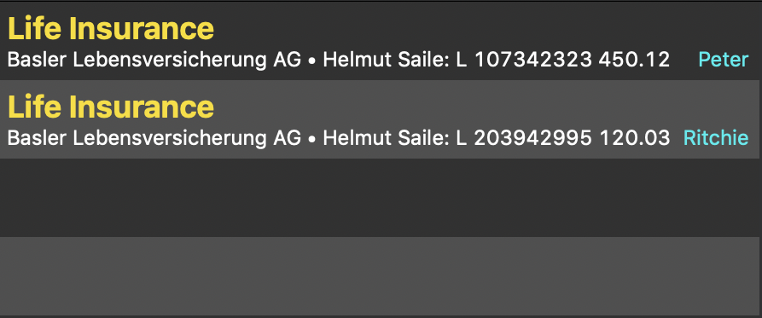Click the yellow Life Insurance title above policy 107342323
The width and height of the screenshot is (762, 318).
[111, 28]
